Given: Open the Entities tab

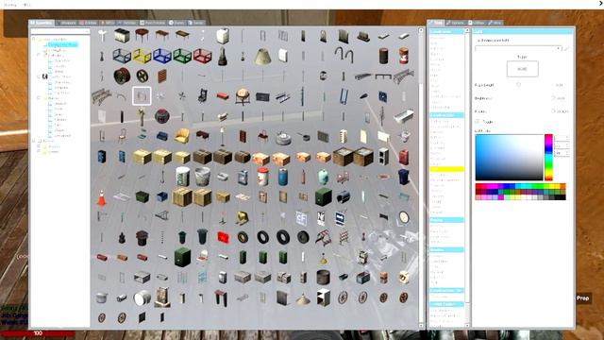Looking at the screenshot, I should pos(88,23).
